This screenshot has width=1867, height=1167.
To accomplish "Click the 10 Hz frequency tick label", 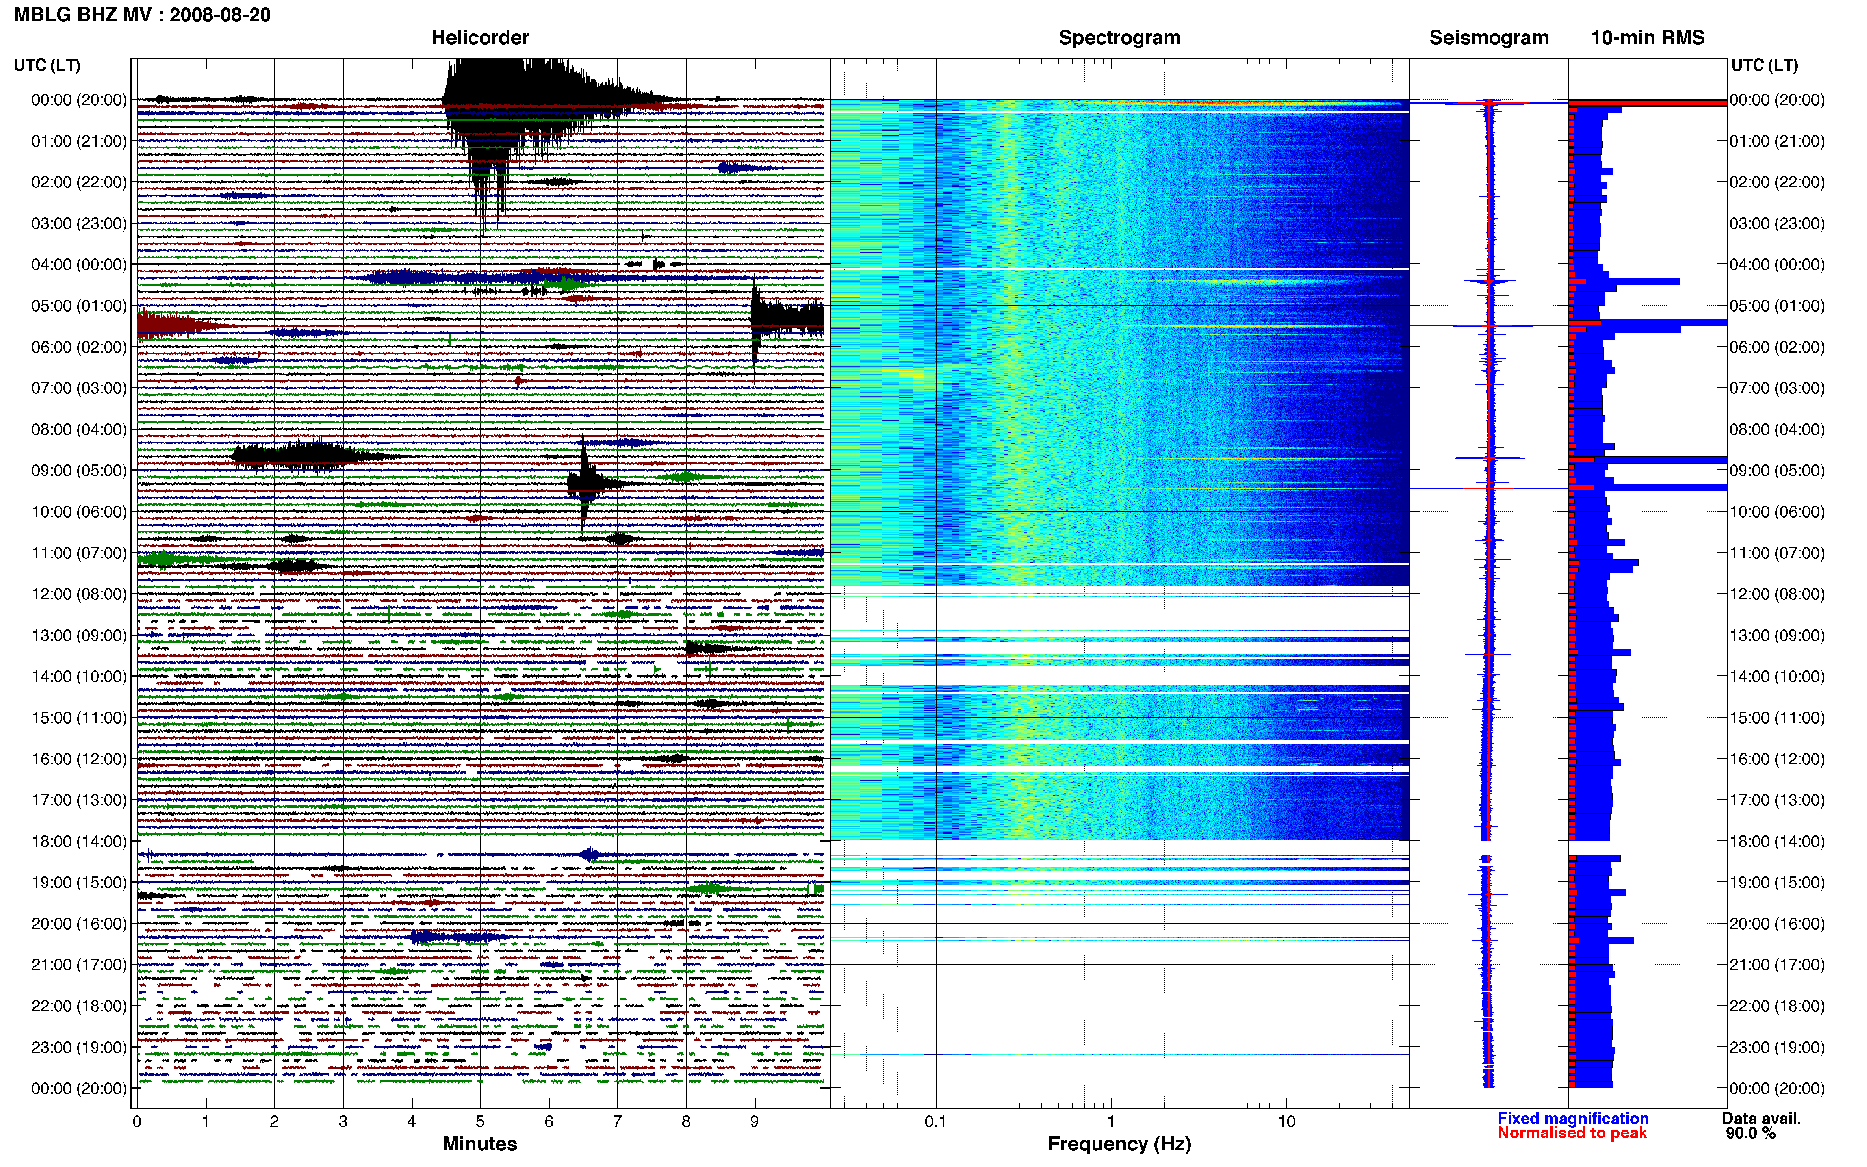I will [1286, 1121].
